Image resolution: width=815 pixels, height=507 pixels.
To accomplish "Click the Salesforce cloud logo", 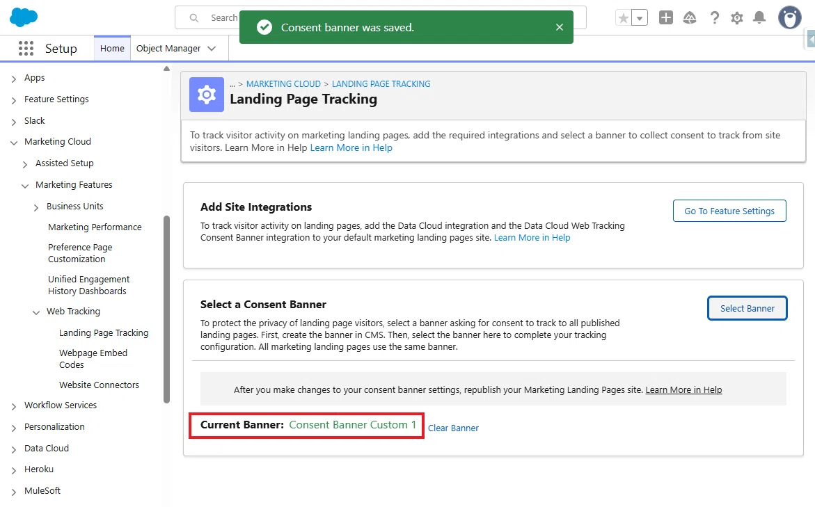I will [24, 17].
